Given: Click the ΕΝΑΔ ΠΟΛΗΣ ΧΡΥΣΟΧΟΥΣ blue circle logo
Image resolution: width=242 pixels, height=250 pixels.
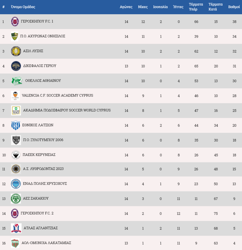Looking at the screenshot, I should click(16, 184).
